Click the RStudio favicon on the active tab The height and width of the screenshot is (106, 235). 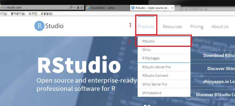(133, 8)
